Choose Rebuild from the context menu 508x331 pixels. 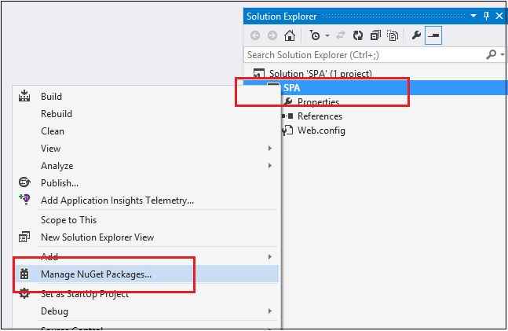coord(57,114)
